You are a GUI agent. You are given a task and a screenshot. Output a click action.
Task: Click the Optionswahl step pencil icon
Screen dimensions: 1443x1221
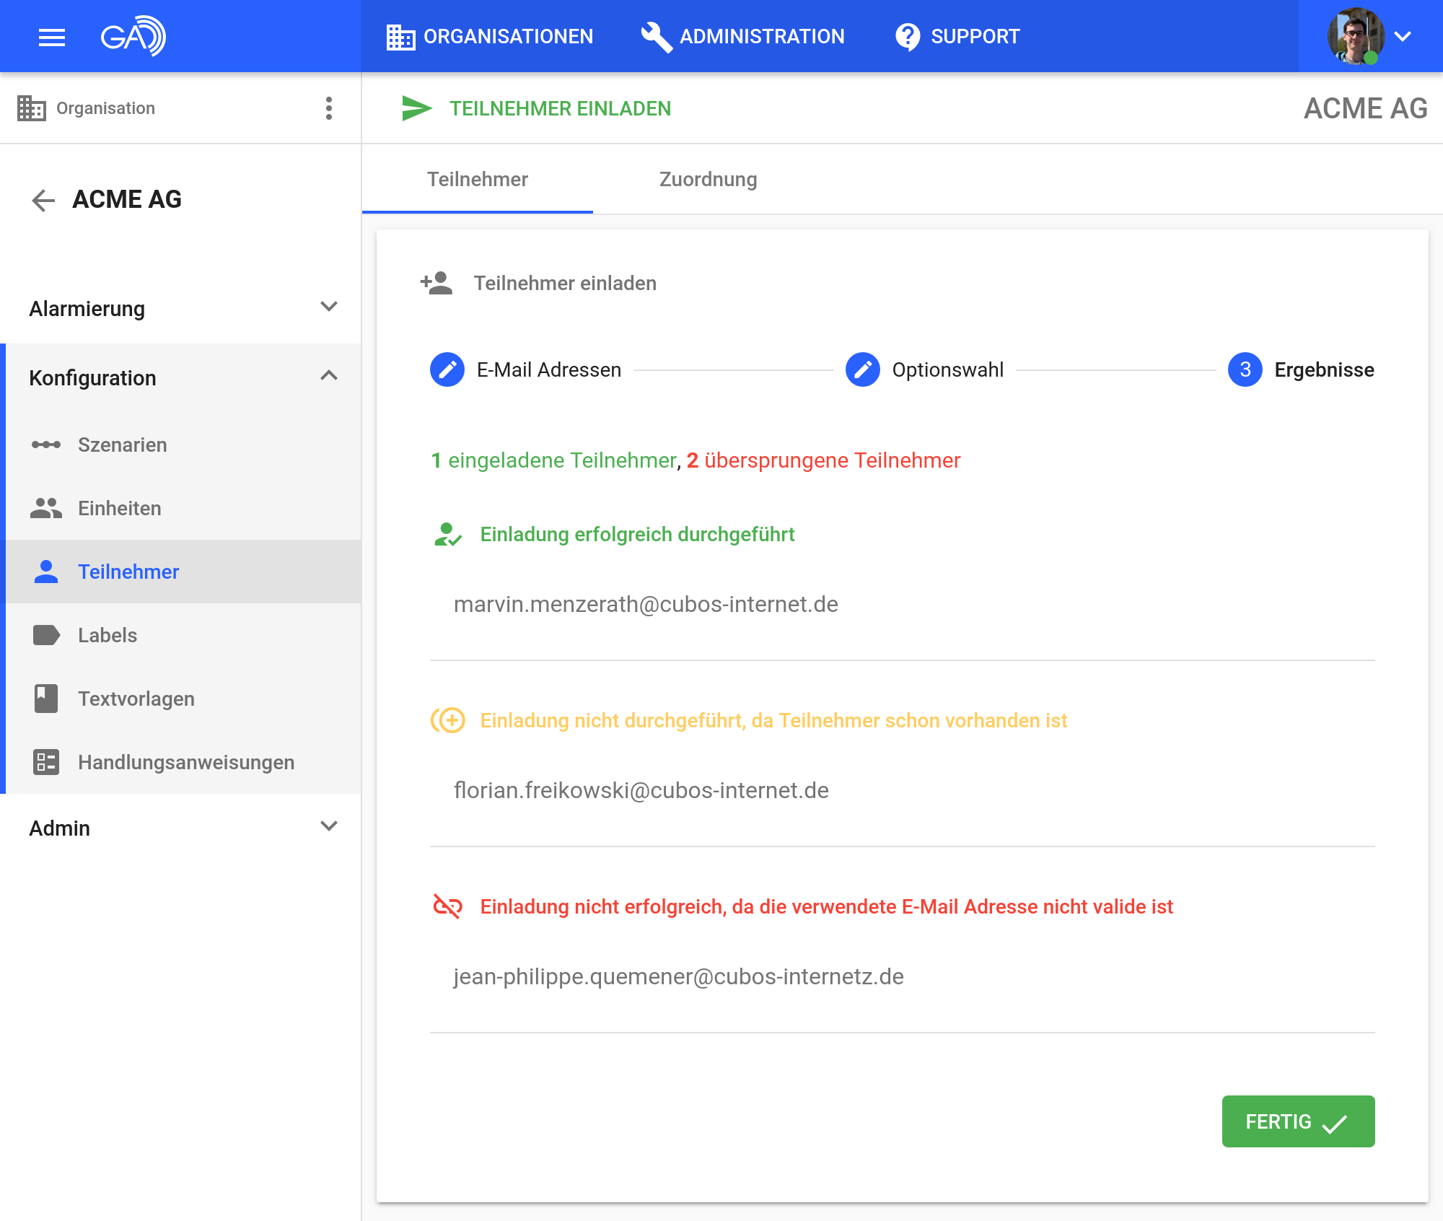tap(863, 369)
